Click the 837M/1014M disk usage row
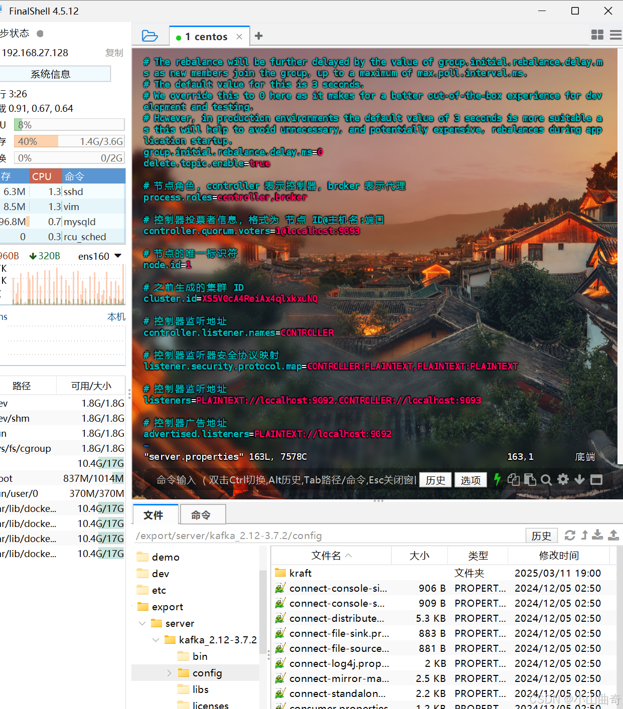This screenshot has width=623, height=709. pyautogui.click(x=63, y=478)
